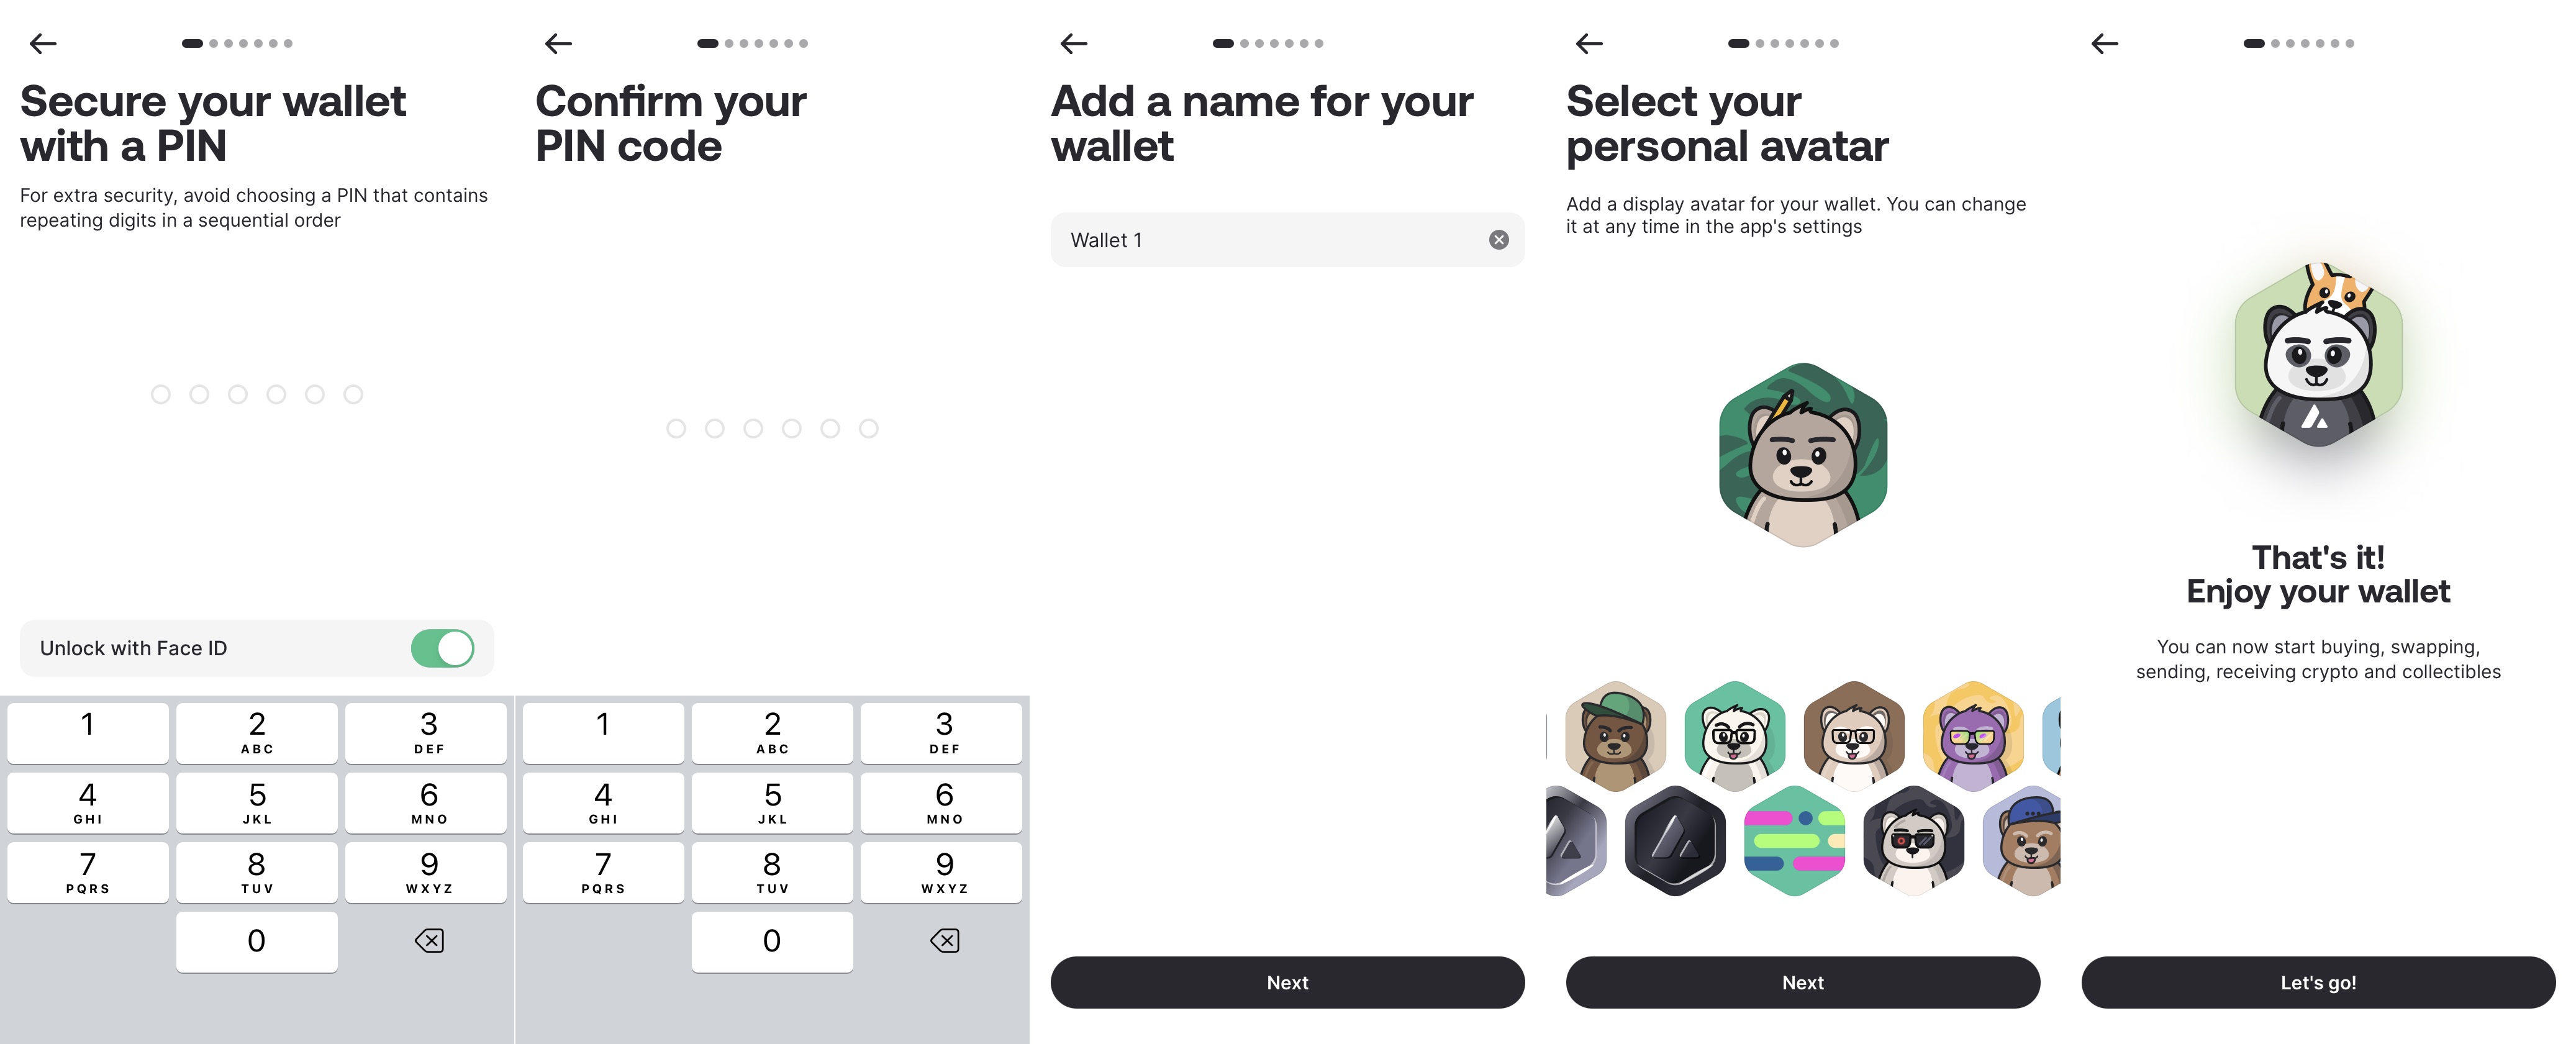Viewport: 2576px width, 1044px height.
Task: Go back from the avatar selection screen
Action: point(1589,43)
